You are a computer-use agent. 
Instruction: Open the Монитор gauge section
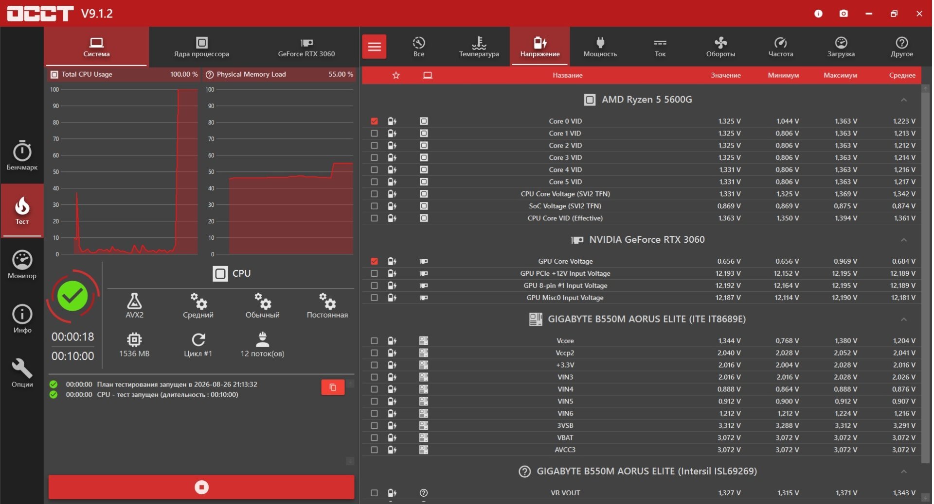pyautogui.click(x=22, y=265)
